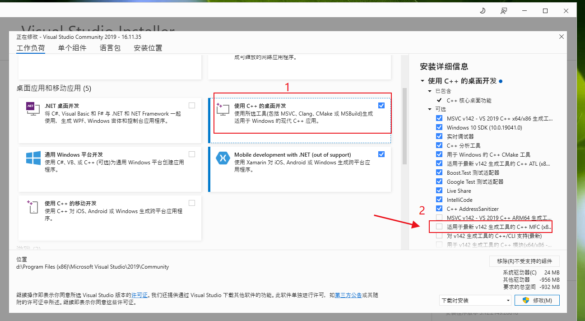The image size is (585, 321).
Task: Open the feedback icon in title bar
Action: [504, 10]
